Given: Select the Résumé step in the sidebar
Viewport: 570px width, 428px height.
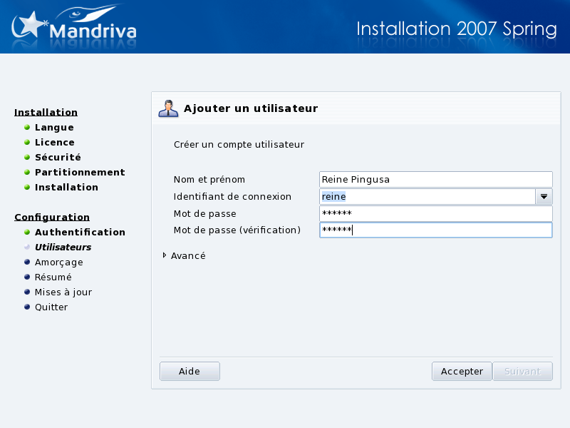Looking at the screenshot, I should (x=53, y=277).
